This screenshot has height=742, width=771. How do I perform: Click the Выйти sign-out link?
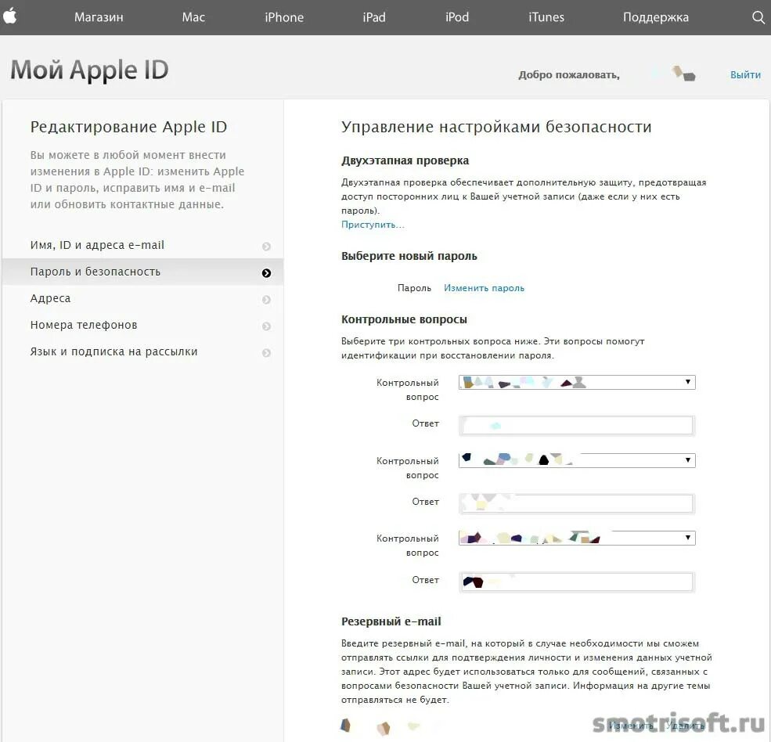pyautogui.click(x=745, y=74)
